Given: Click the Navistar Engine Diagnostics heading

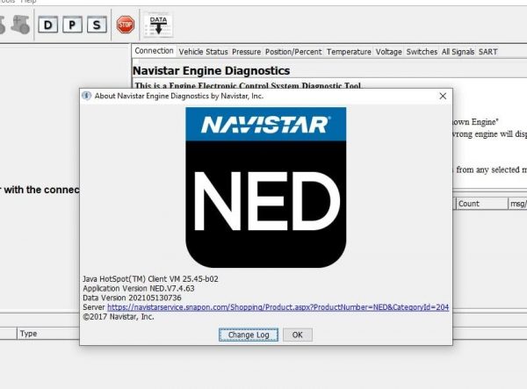Looking at the screenshot, I should (212, 70).
